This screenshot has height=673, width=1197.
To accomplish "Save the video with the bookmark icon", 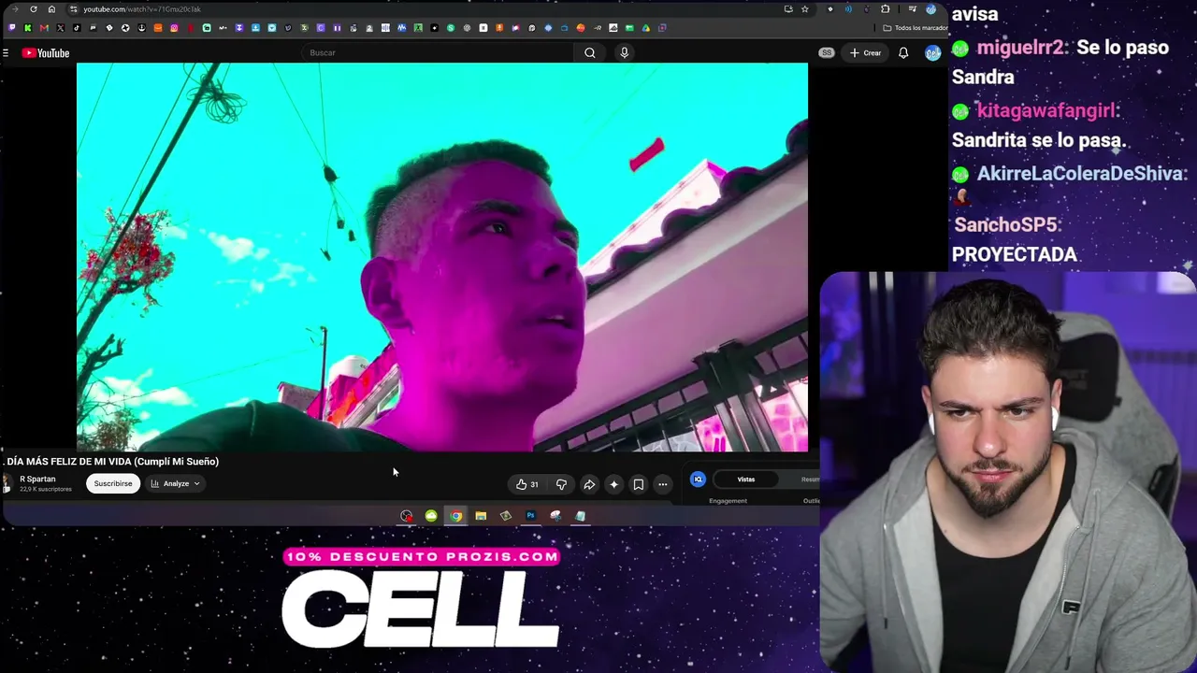I will click(639, 484).
